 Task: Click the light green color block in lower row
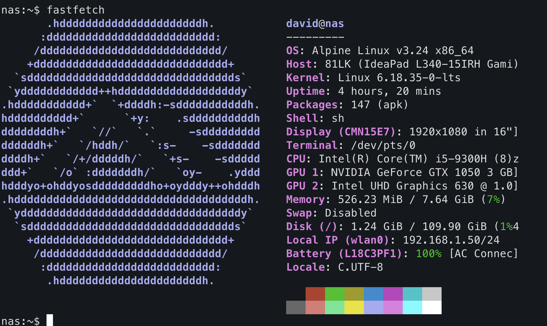pyautogui.click(x=335, y=307)
